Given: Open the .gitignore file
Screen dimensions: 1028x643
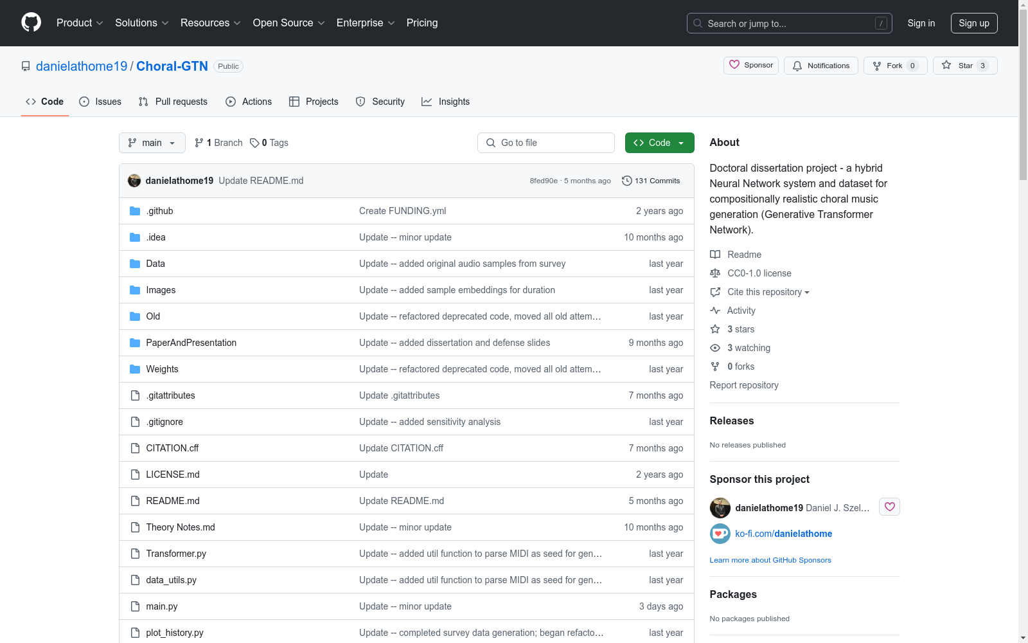Looking at the screenshot, I should click(164, 422).
